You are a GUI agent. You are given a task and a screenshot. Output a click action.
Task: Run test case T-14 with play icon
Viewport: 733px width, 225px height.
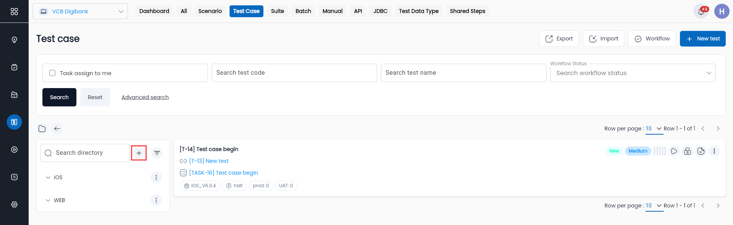click(674, 151)
